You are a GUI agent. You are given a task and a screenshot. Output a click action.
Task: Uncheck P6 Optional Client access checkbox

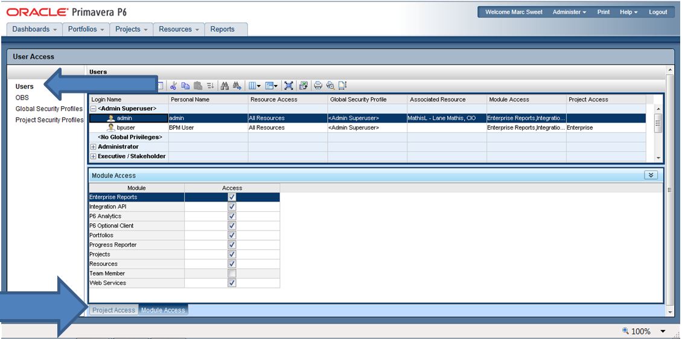click(x=232, y=226)
